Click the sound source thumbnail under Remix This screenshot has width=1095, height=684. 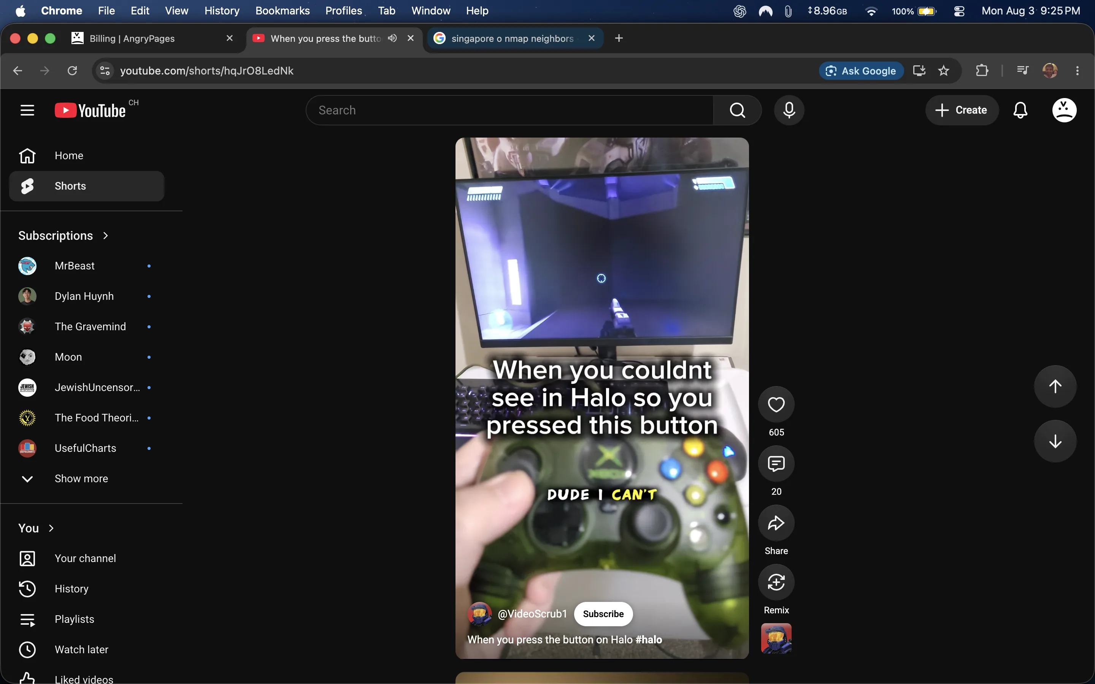[776, 638]
